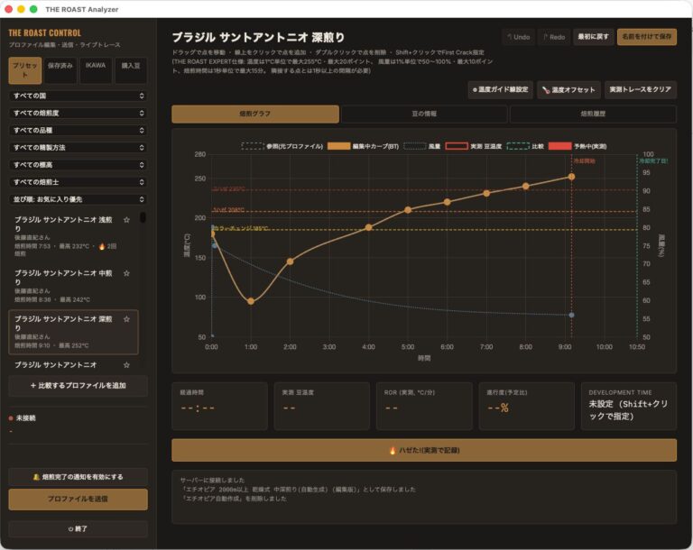Switch to the 購入豆 tab
Viewport: 693px width, 550px height.
coord(131,70)
